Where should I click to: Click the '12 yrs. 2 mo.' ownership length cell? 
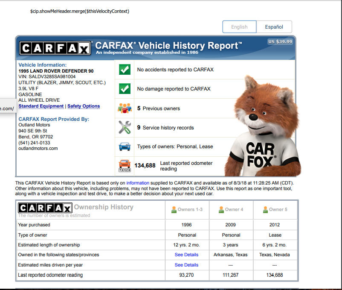[186, 245]
